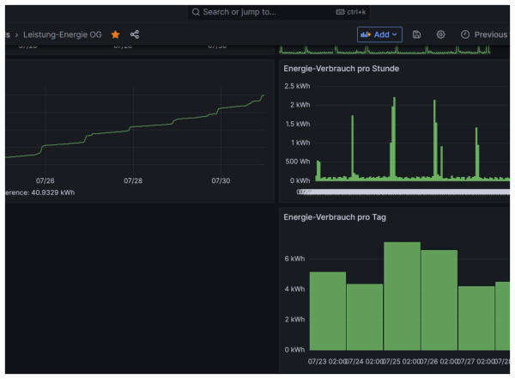The height and width of the screenshot is (379, 515).
Task: Select the tallest 07/25 daily bar
Action: [402, 296]
